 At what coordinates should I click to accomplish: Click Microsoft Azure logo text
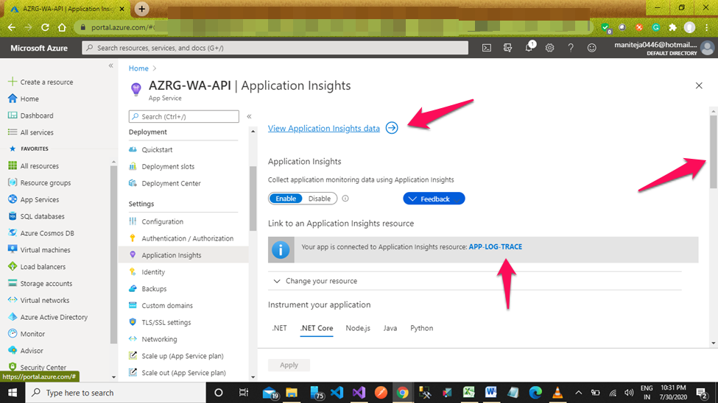[x=39, y=48]
